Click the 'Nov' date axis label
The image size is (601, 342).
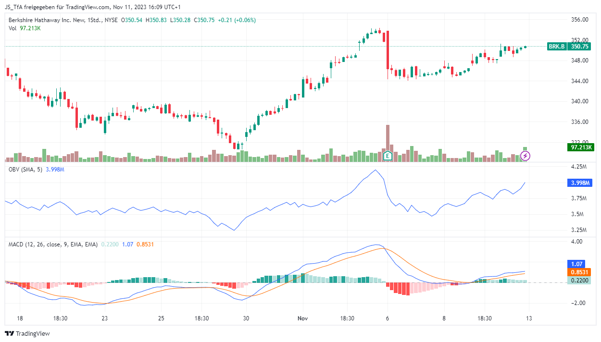coord(302,318)
